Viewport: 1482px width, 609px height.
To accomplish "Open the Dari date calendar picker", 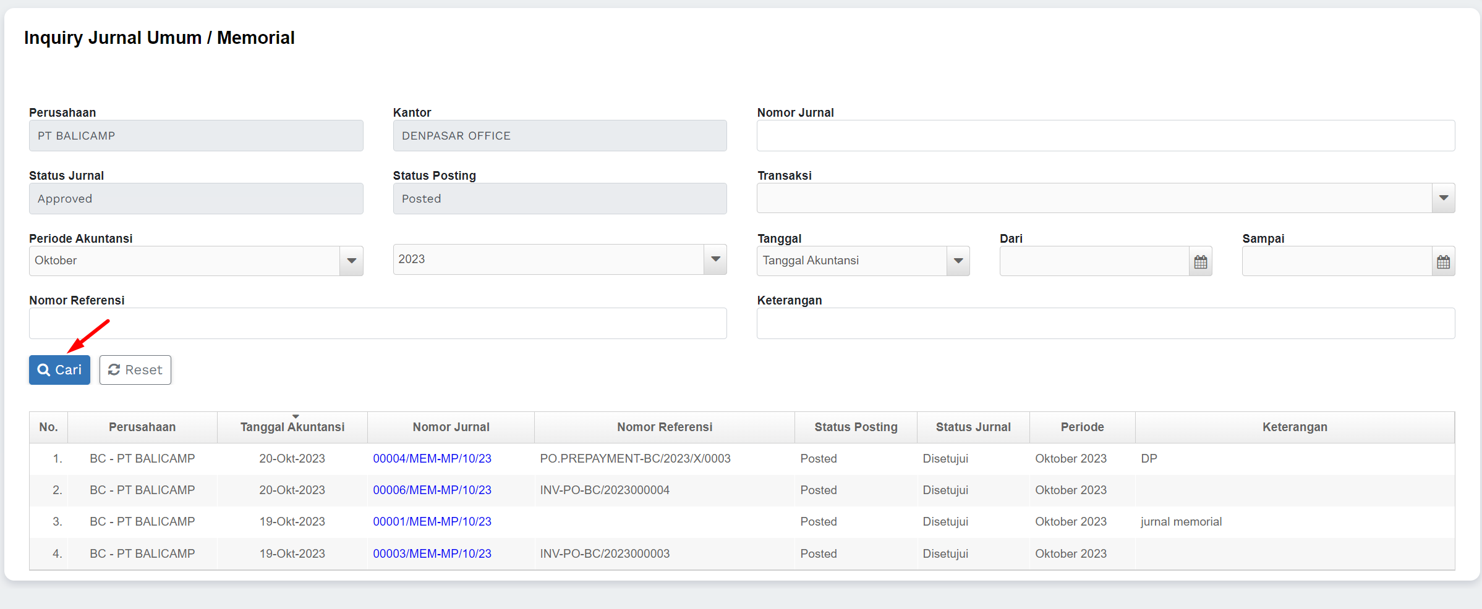I will (1200, 262).
